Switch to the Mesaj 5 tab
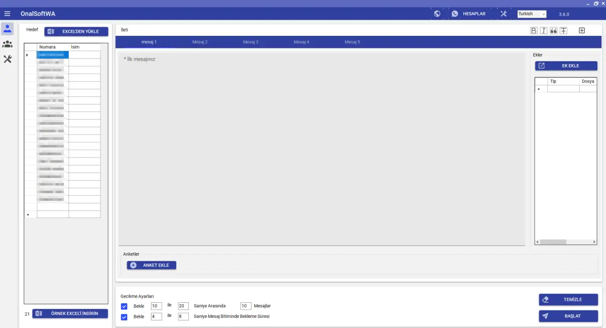This screenshot has width=606, height=328. pos(352,42)
